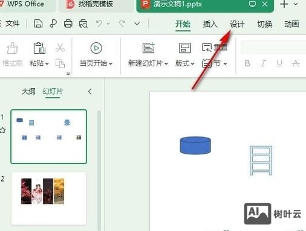
Task: Select slide 2 thumbnail with photos
Action: (x=49, y=198)
